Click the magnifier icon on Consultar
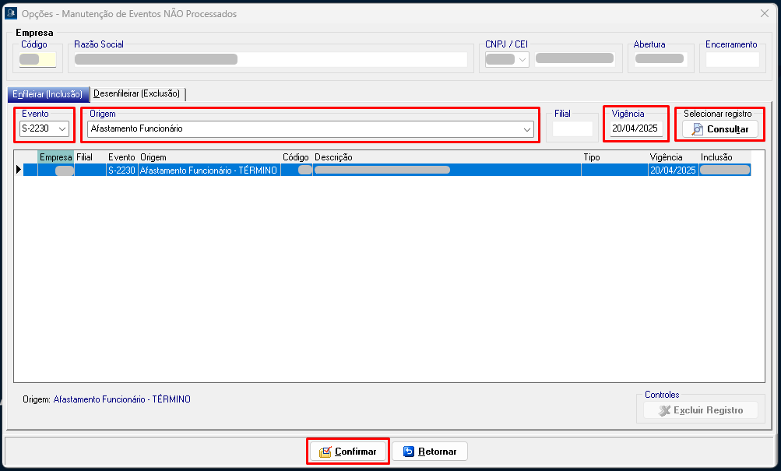 point(698,129)
